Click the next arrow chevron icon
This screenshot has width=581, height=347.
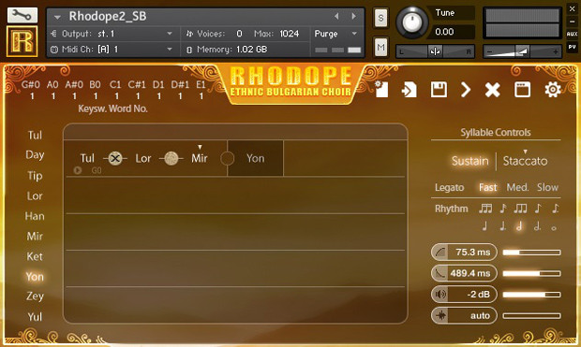click(466, 90)
